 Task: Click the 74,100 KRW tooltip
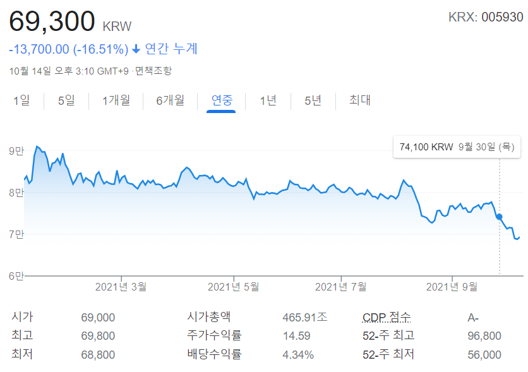tap(457, 147)
